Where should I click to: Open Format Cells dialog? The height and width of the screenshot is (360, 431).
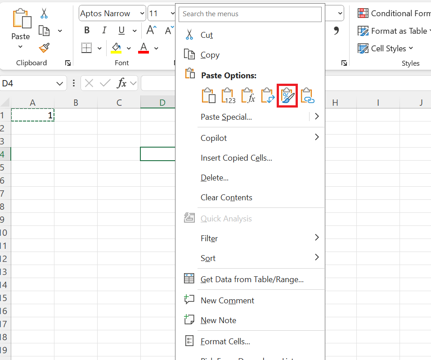[250, 341]
